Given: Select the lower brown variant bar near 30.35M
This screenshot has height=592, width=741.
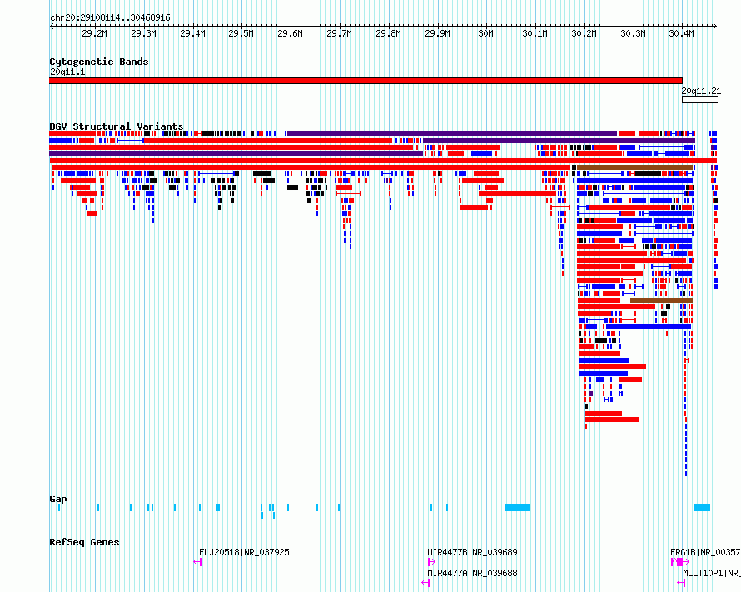Looking at the screenshot, I should coord(662,300).
